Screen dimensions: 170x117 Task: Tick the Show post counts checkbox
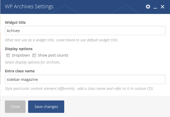tap(34, 55)
